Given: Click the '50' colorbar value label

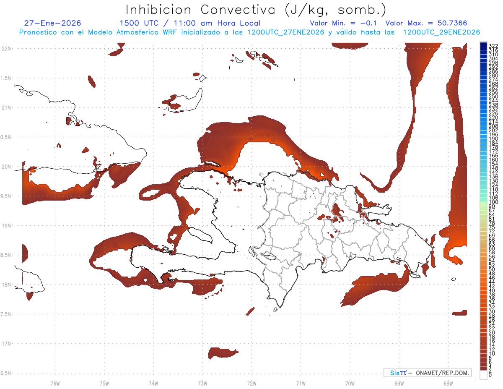Looking at the screenshot, I should point(492,269).
